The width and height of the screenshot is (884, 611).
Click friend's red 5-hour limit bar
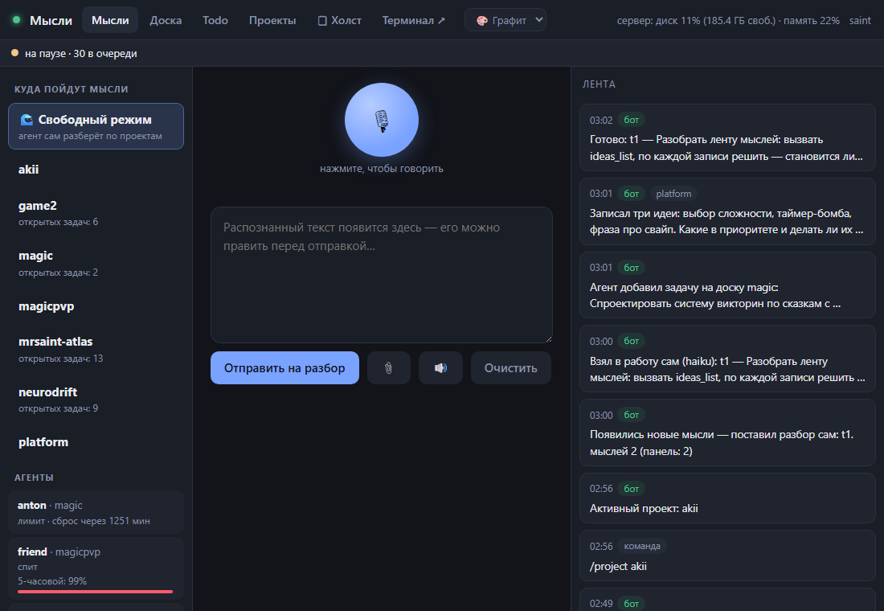pyautogui.click(x=96, y=591)
